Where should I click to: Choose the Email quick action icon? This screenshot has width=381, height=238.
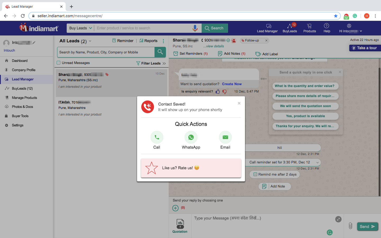coord(225,137)
